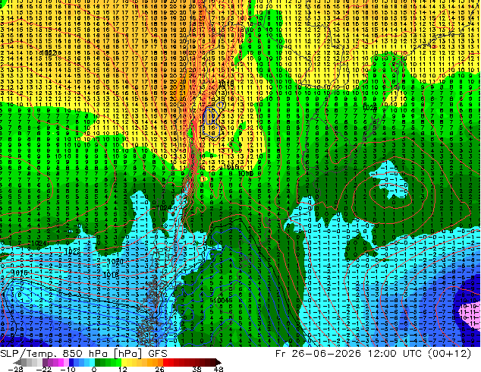Click the "(00+12)" forecast offset text
Screen dimensions: 481x372
click(x=449, y=354)
